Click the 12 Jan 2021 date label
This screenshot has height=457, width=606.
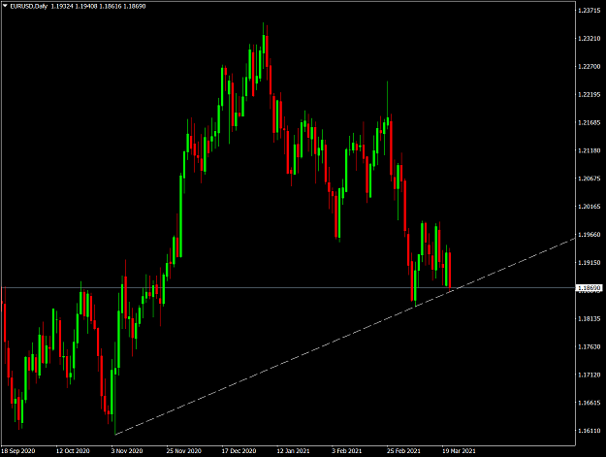294,451
